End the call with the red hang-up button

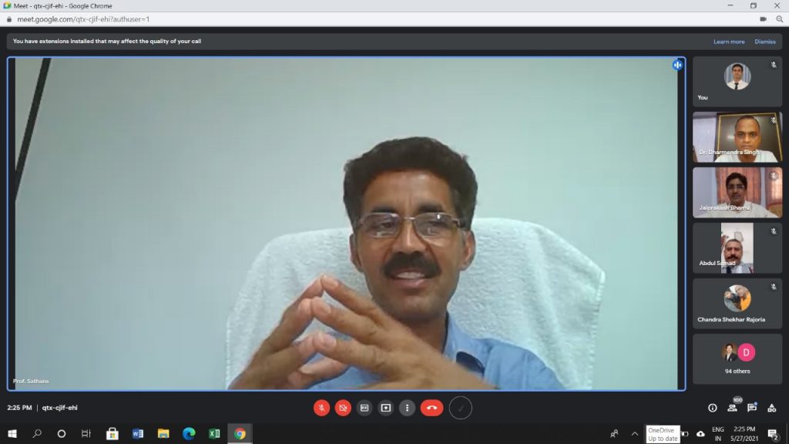(x=431, y=408)
